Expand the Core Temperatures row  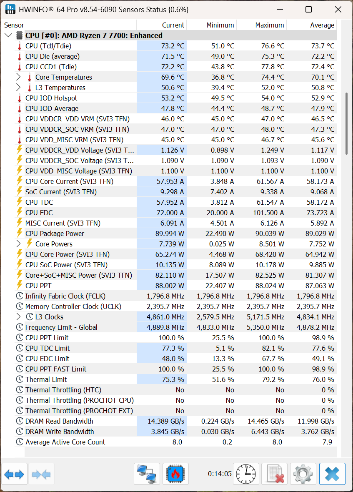click(18, 77)
